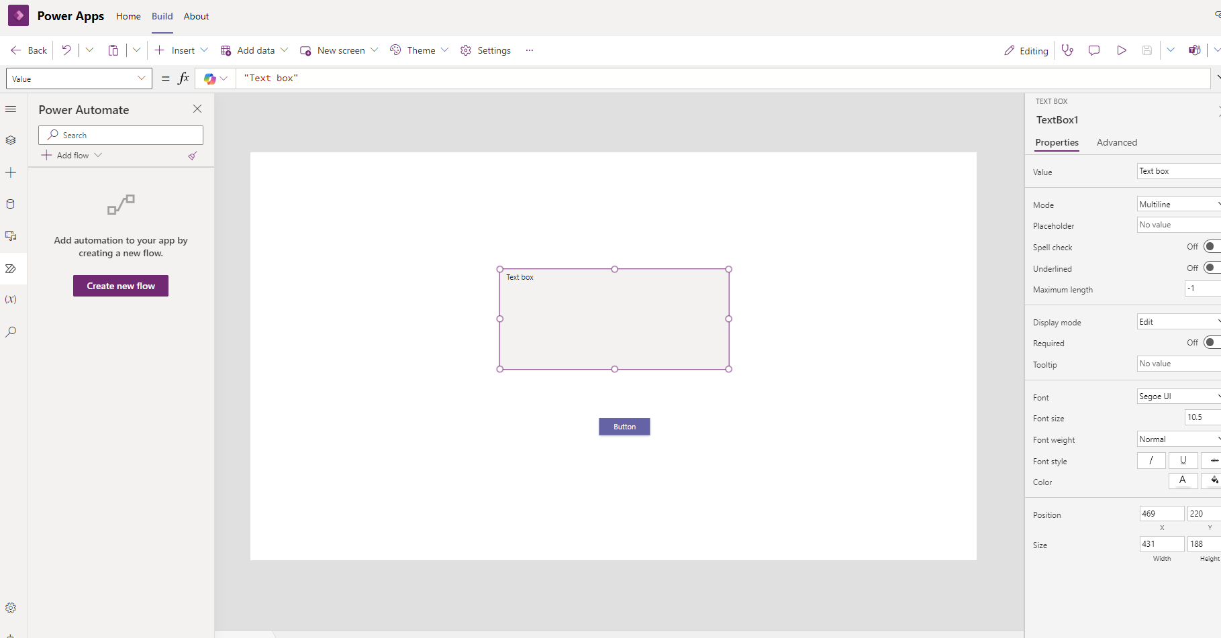This screenshot has width=1221, height=638.
Task: Open the comments icon
Action: click(x=1094, y=50)
